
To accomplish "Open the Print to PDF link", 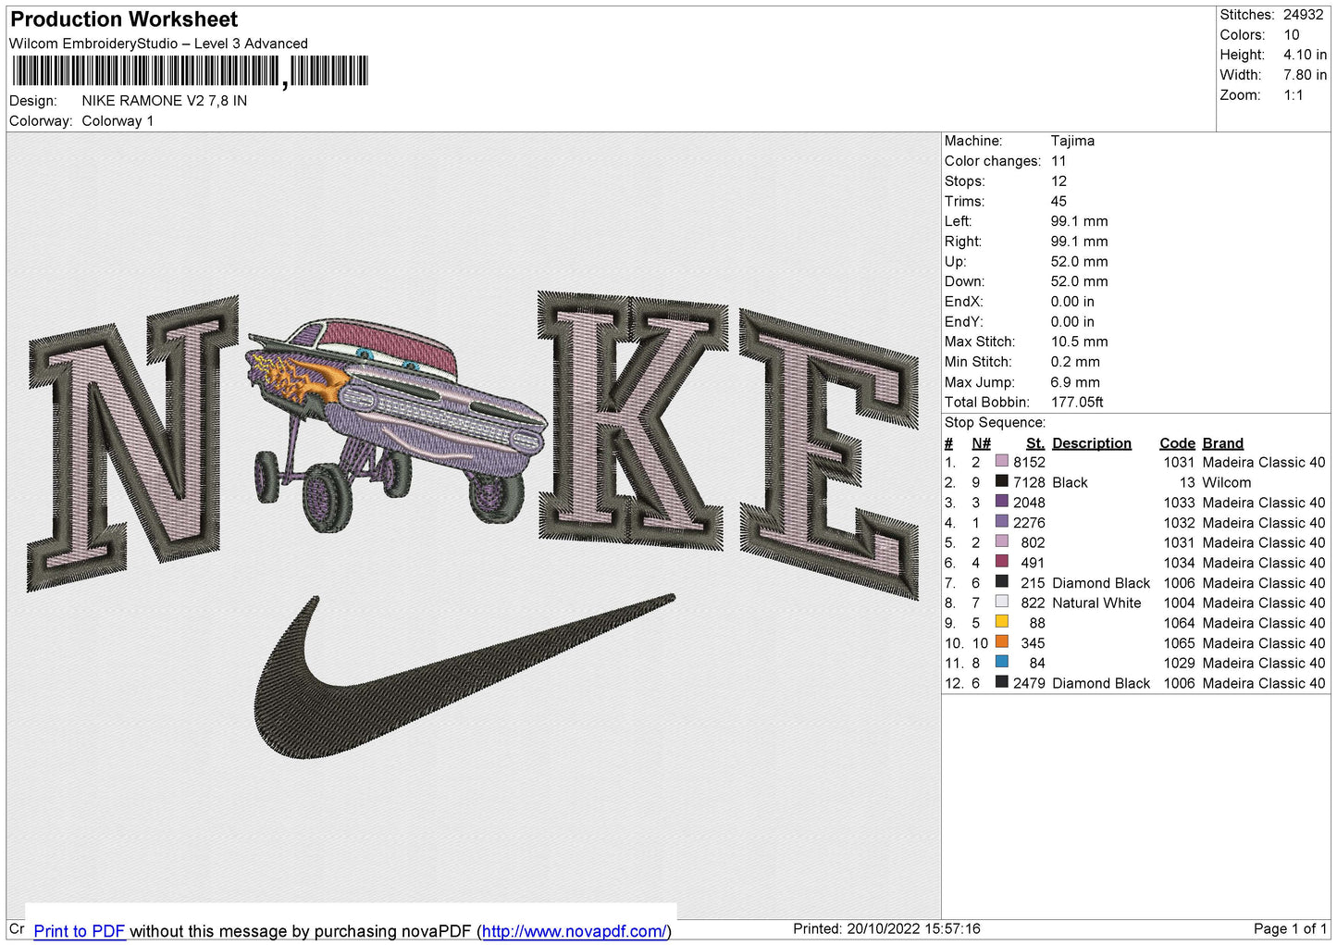I will click(x=80, y=931).
